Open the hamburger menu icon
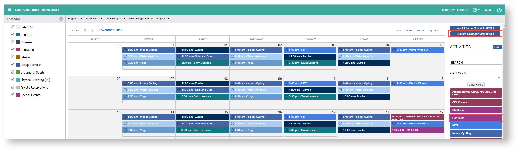Image resolution: width=518 pixels, height=151 pixels. (x=9, y=10)
